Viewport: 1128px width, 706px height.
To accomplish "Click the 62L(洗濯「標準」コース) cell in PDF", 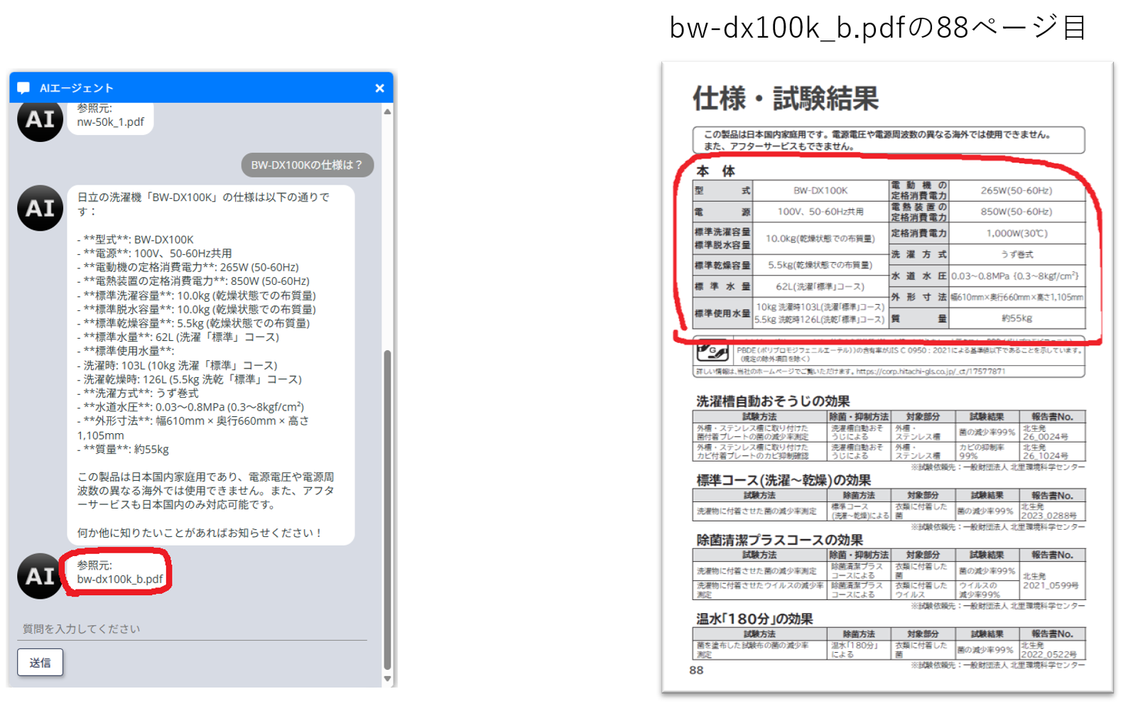I will 820,287.
